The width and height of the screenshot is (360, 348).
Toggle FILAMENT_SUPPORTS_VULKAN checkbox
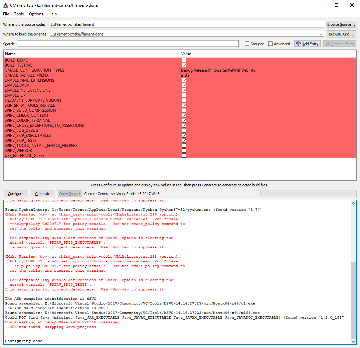click(184, 100)
